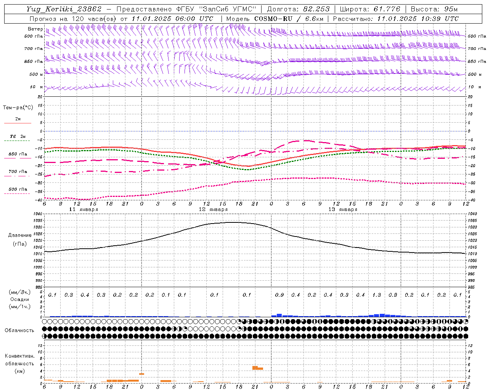Click the solid 2м temperature legend entry

coord(18,121)
